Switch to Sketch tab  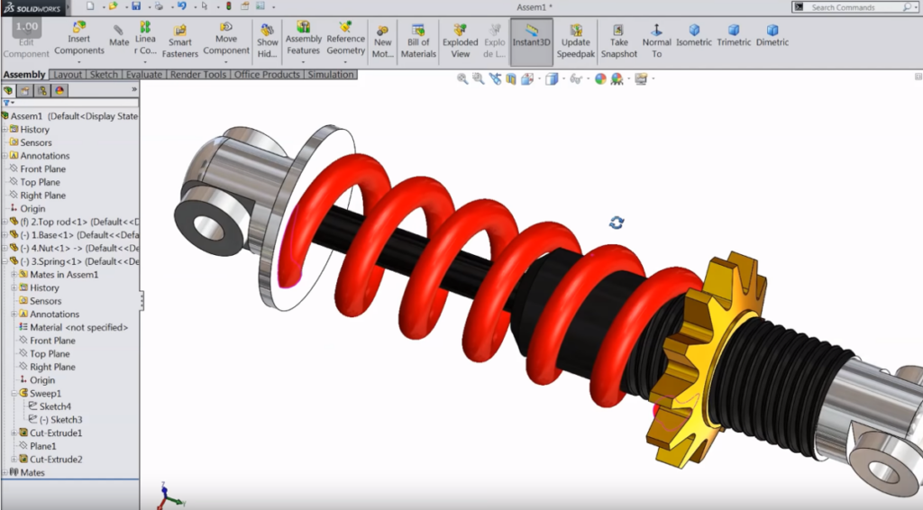[105, 75]
